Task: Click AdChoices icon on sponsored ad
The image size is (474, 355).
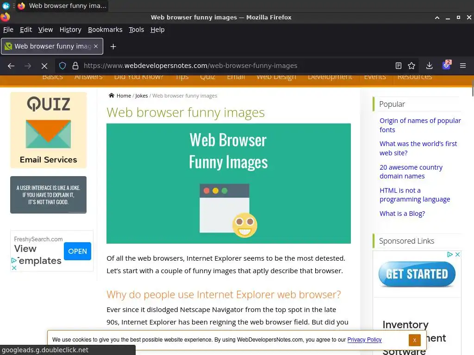Action: click(x=450, y=255)
